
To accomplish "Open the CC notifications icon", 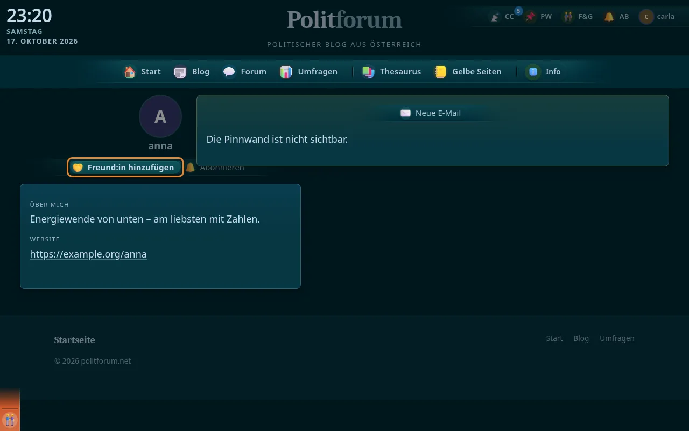I will click(495, 17).
